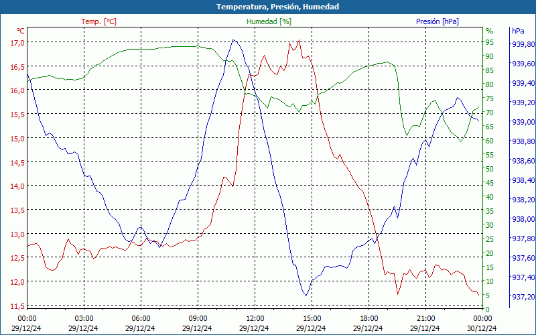Click the '09:00' time axis label
536x335 pixels.
pyautogui.click(x=198, y=319)
